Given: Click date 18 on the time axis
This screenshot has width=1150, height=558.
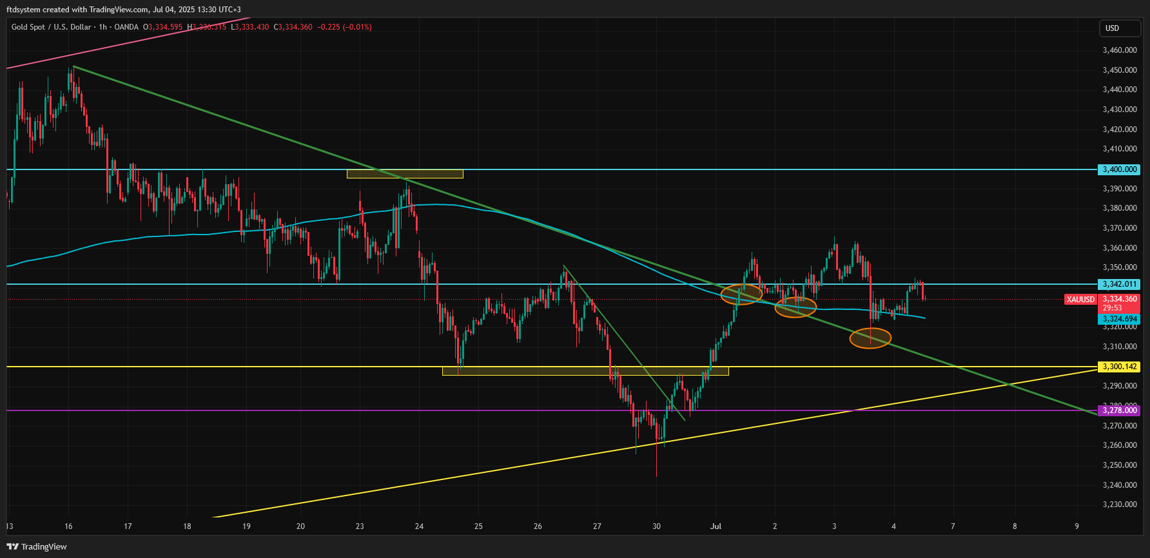Looking at the screenshot, I should 187,526.
